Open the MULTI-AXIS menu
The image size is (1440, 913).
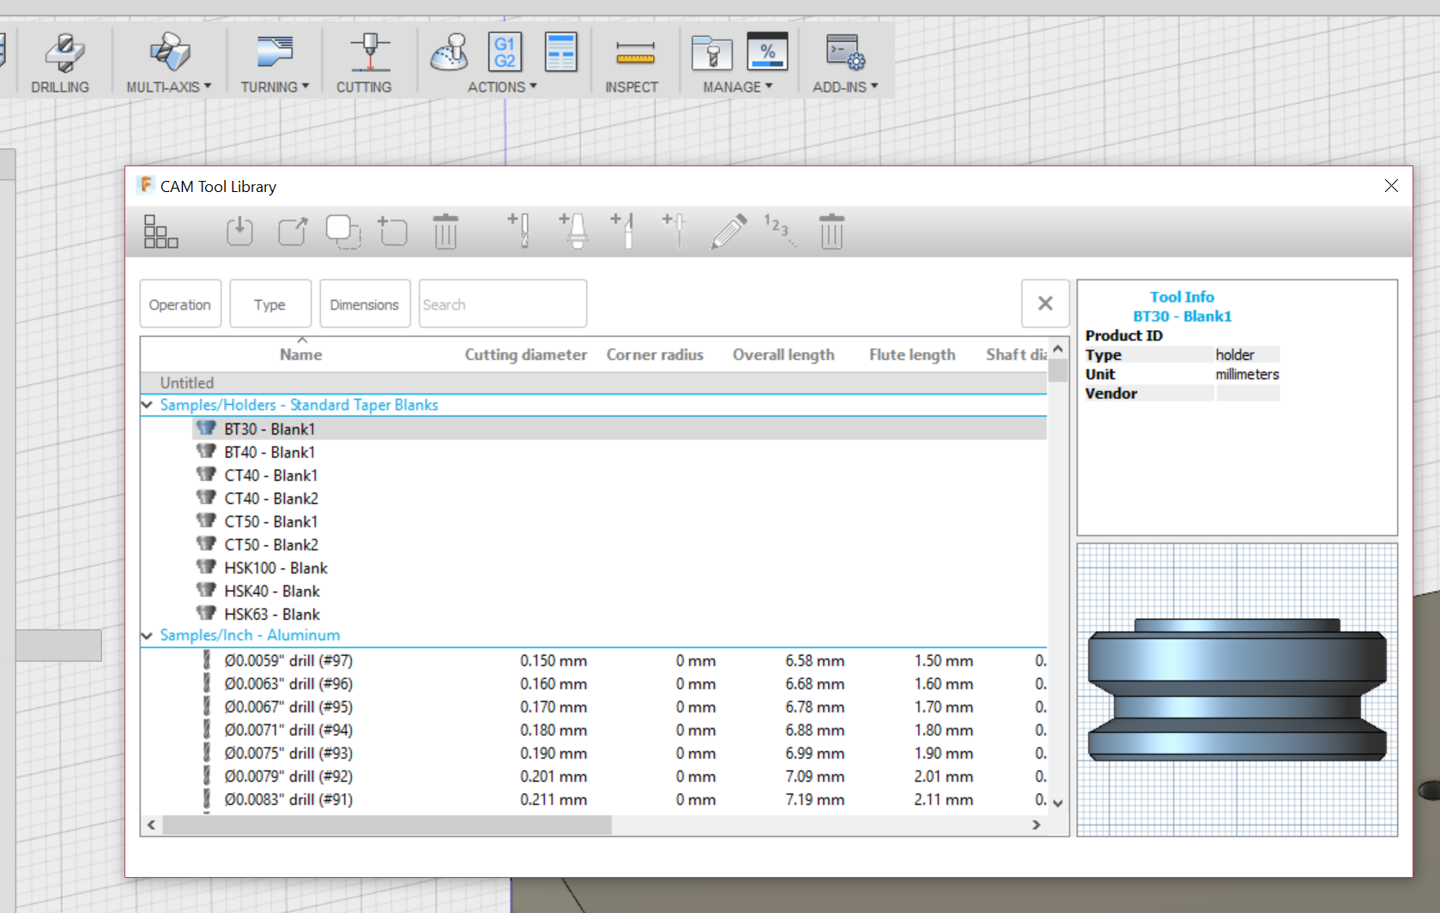tap(168, 87)
